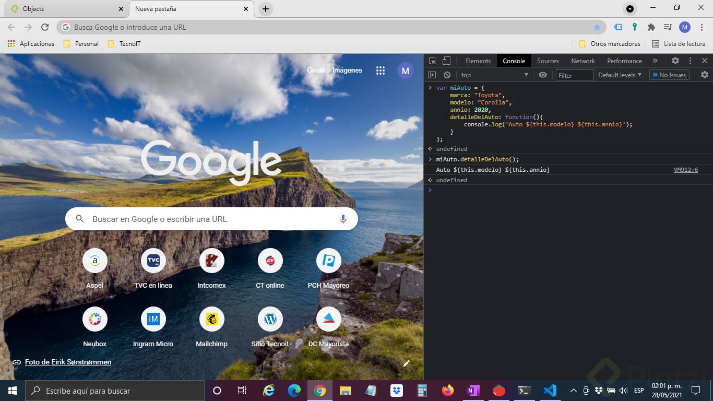Open the Lista de lectura panel
This screenshot has height=401, width=713.
tap(679, 44)
